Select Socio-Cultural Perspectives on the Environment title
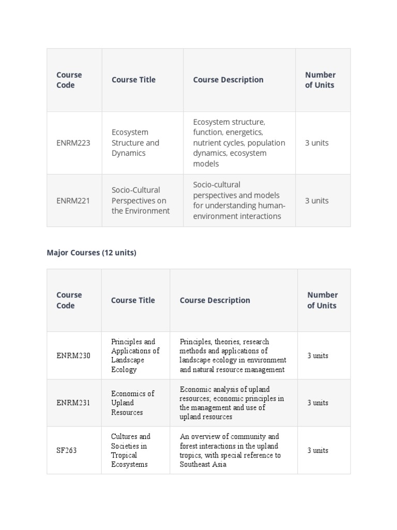Viewport: 397px width, 530px height. click(x=141, y=200)
